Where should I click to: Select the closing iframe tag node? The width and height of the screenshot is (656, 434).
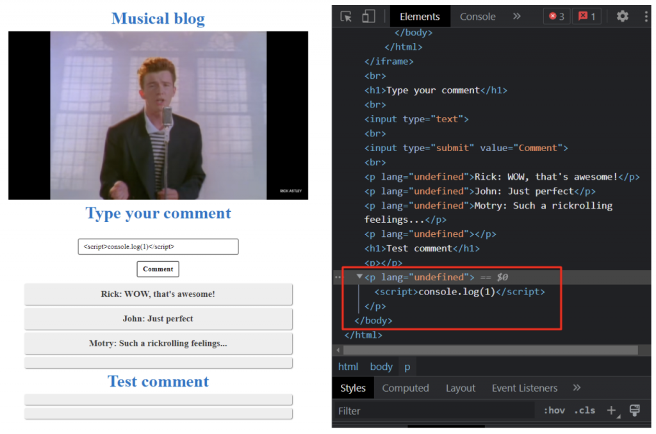tap(389, 61)
